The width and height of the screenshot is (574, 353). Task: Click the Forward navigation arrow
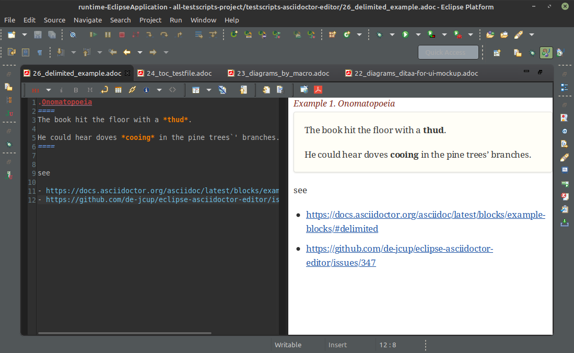[153, 52]
